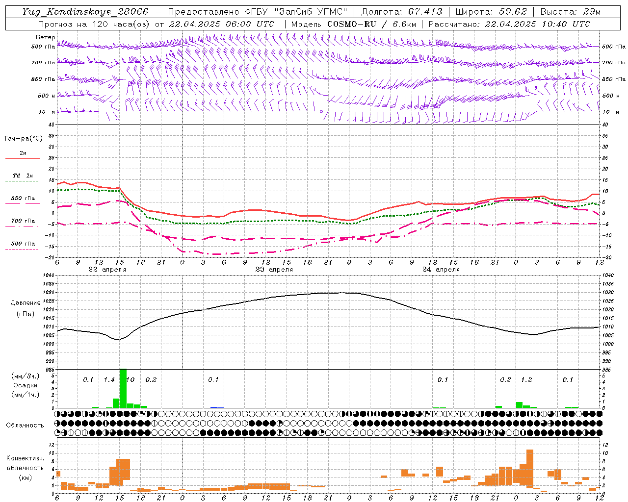
Task: Click the Долгота: 67.413 value
Action: 402,12
